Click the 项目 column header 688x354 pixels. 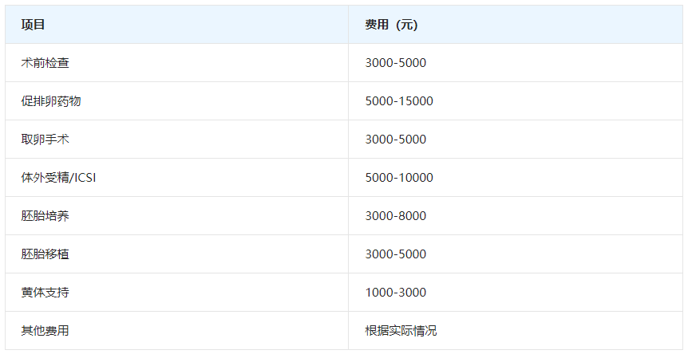34,25
